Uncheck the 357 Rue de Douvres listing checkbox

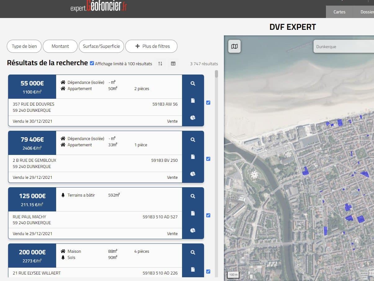(208, 103)
